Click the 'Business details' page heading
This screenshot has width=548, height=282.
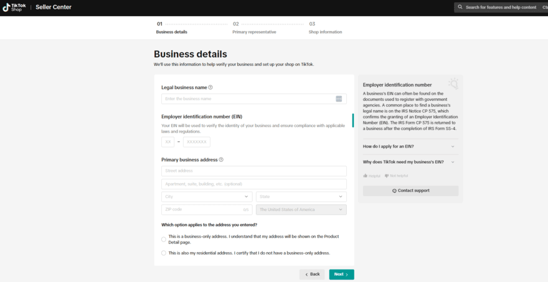click(x=191, y=54)
